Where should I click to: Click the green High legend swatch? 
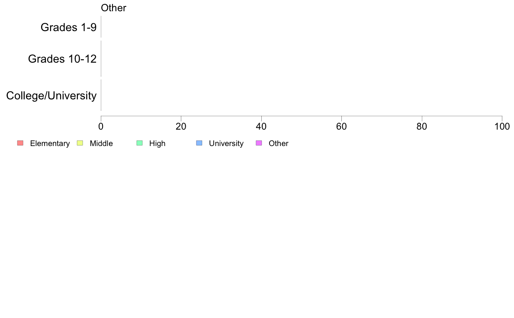click(x=140, y=143)
